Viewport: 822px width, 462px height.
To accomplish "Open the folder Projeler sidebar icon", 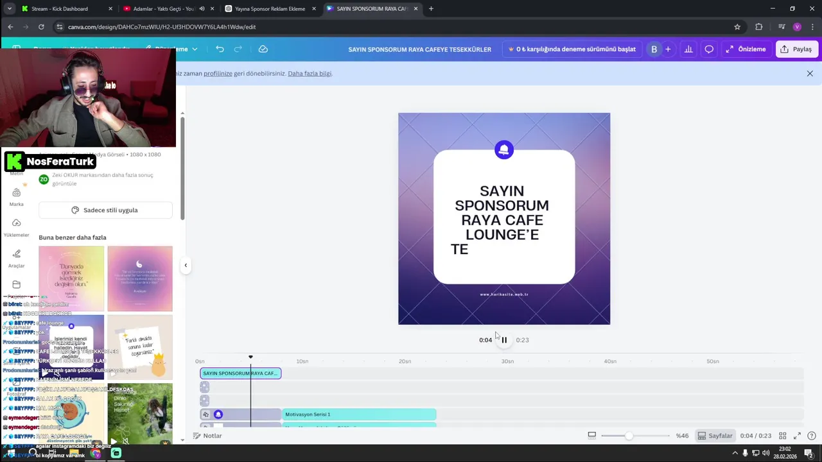I will point(16,285).
